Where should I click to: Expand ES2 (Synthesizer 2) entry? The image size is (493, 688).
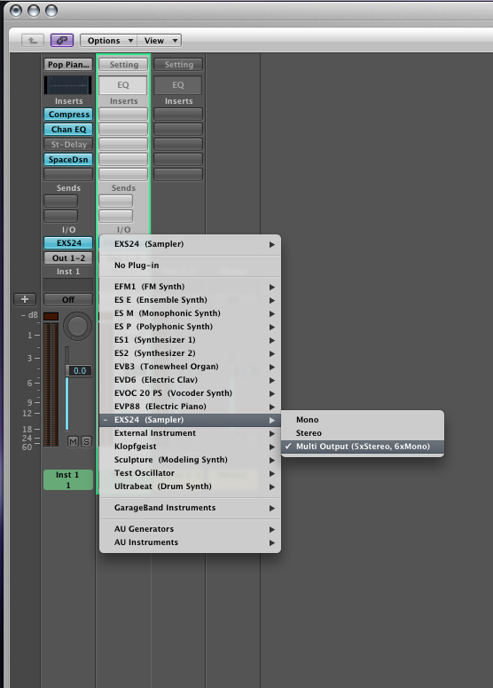click(x=190, y=353)
